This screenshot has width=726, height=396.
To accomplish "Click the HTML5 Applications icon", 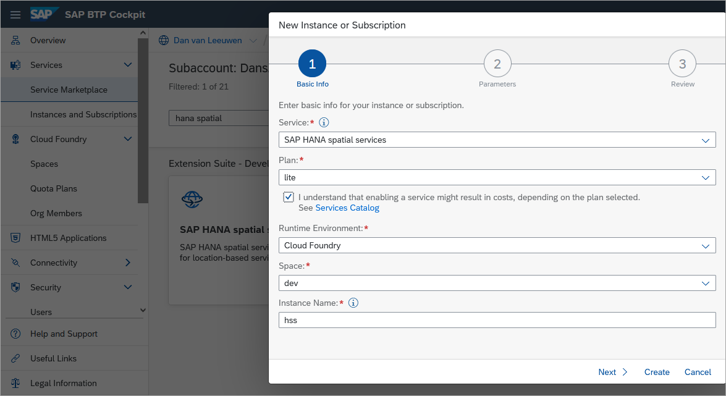I will click(x=15, y=238).
